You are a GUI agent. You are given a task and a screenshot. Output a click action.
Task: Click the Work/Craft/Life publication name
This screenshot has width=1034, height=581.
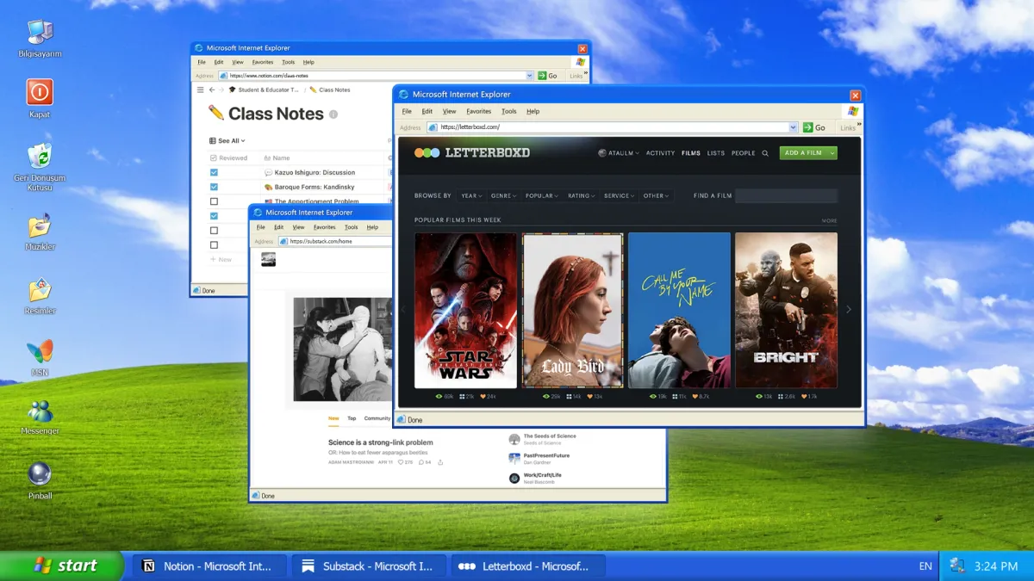(x=542, y=475)
